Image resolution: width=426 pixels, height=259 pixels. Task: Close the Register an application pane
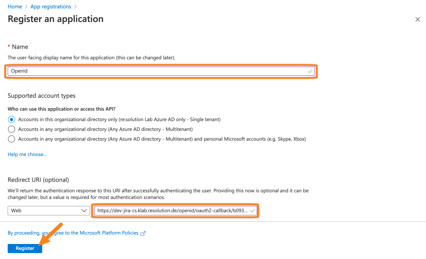(x=418, y=20)
